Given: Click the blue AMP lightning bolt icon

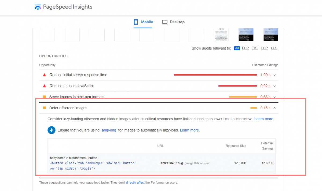Looking at the screenshot, I should coord(52,130).
